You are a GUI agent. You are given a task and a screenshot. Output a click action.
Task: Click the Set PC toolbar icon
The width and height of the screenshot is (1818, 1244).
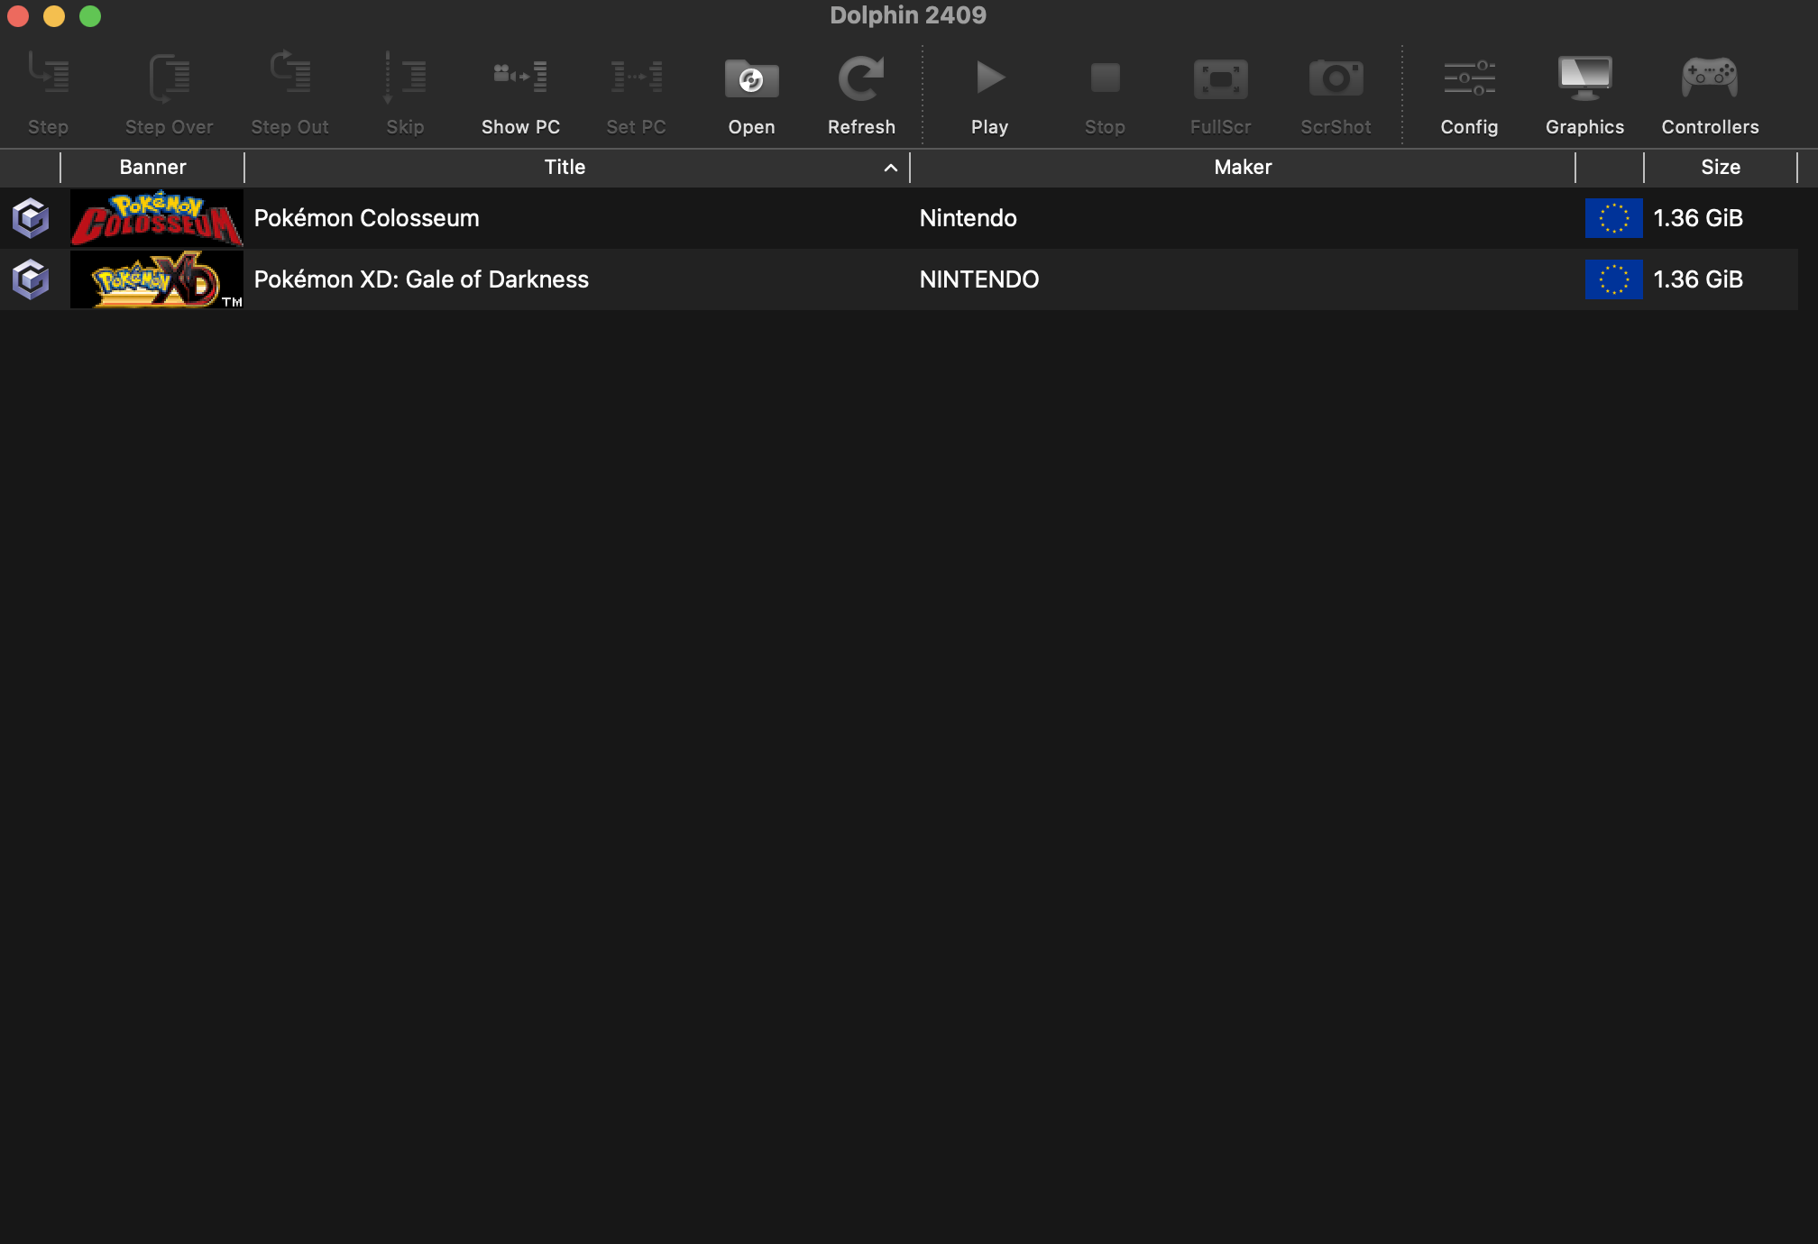pos(636,77)
